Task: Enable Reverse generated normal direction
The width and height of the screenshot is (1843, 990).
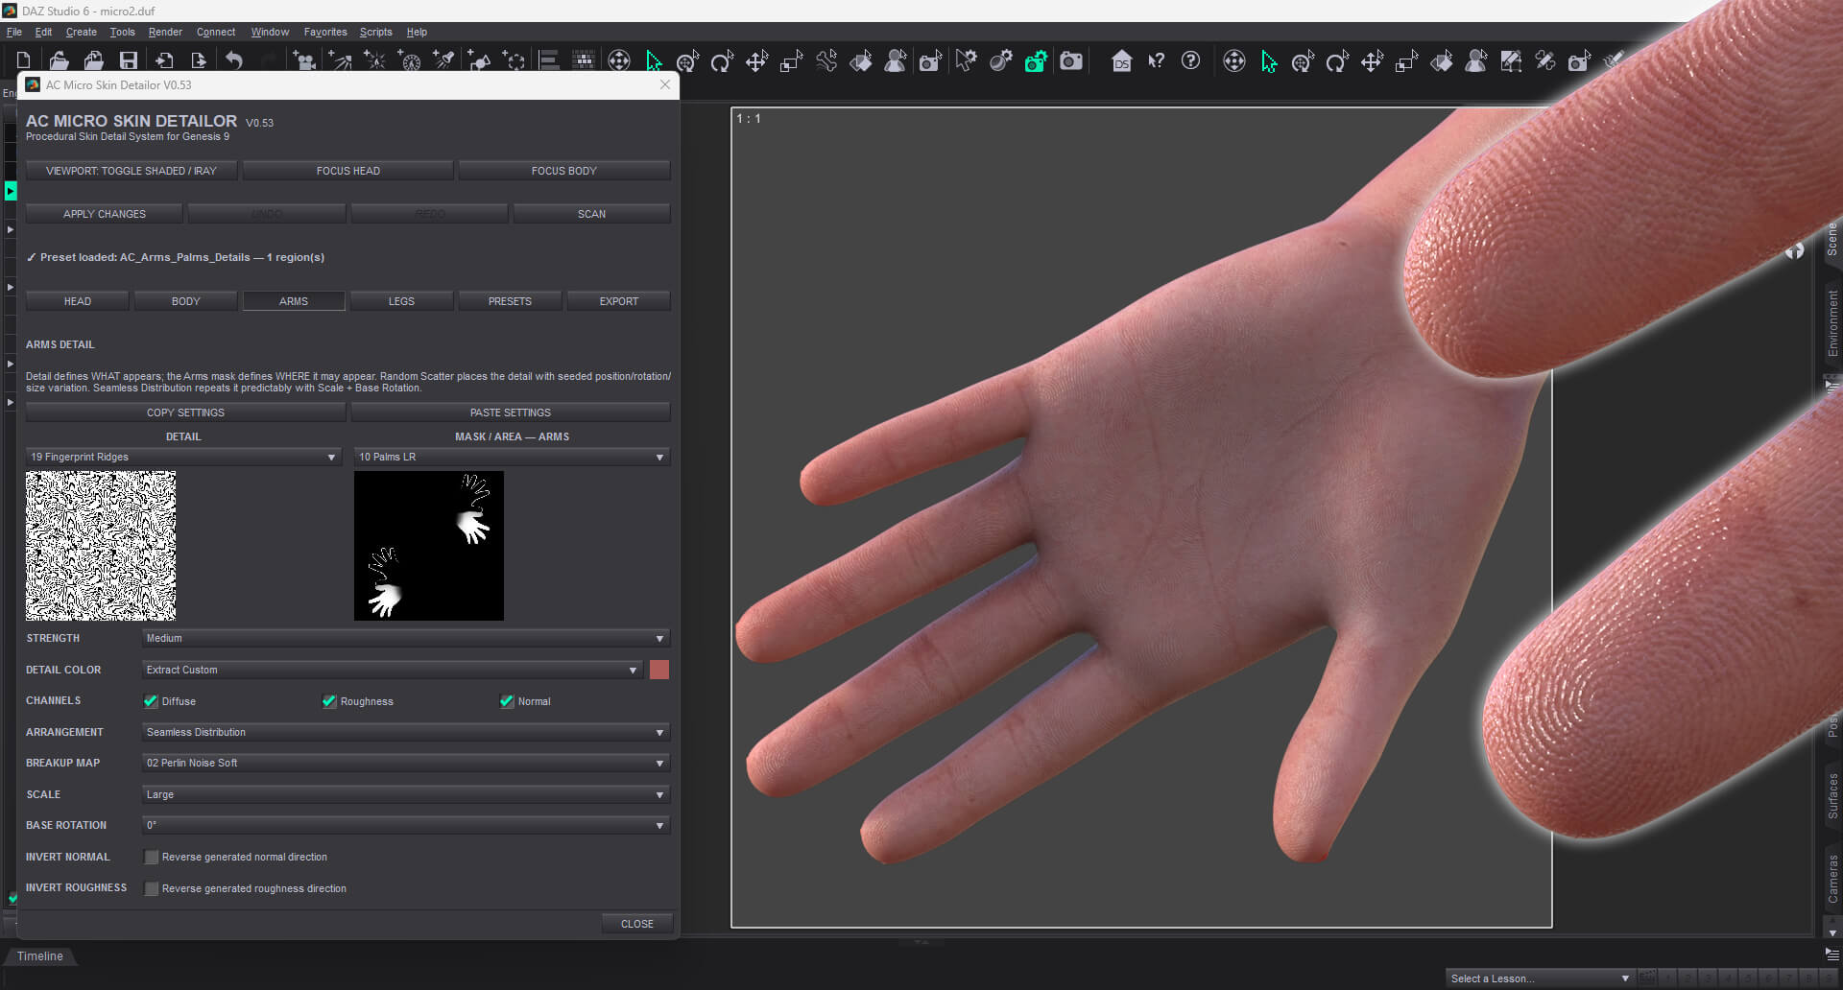Action: 151,857
